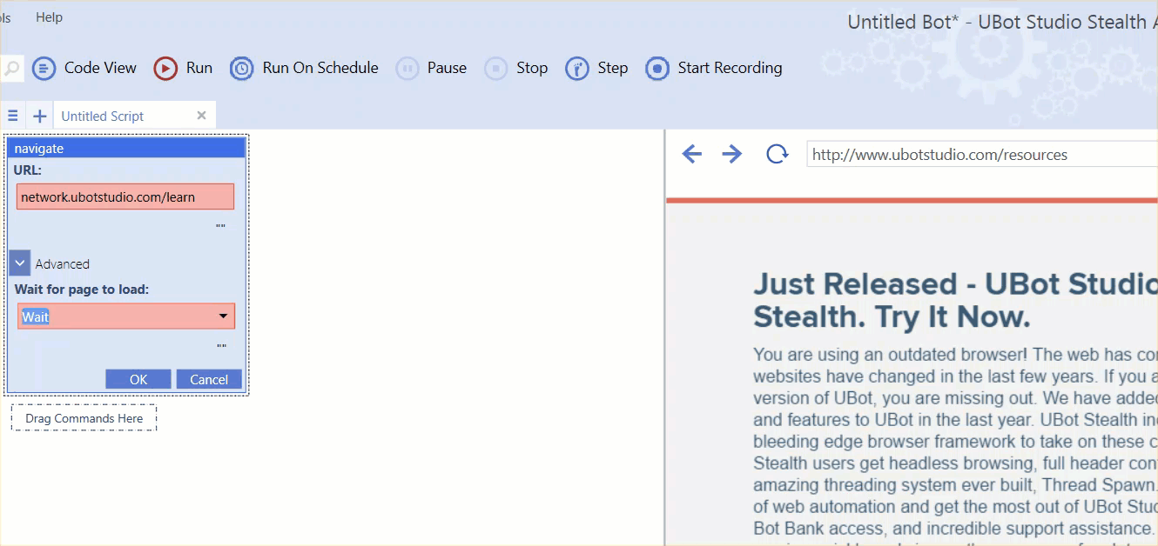Select the navigate command header
Viewport: 1158px width, 546px height.
click(126, 149)
